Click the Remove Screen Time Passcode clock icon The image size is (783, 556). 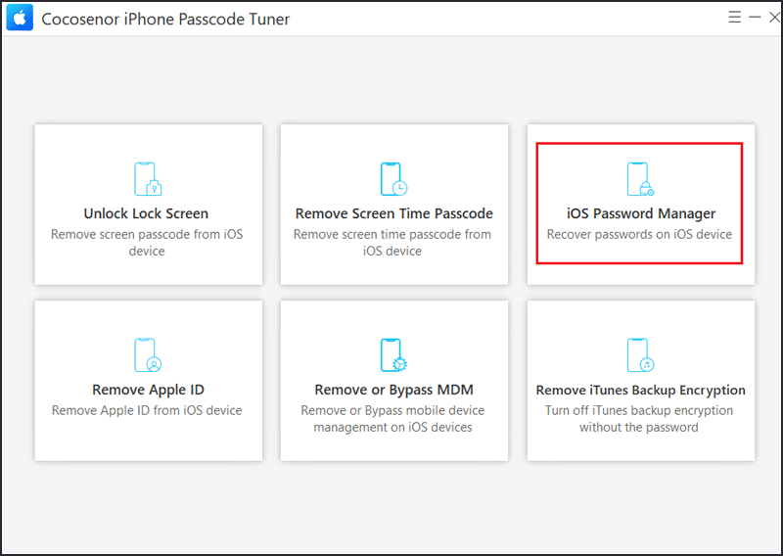394,179
